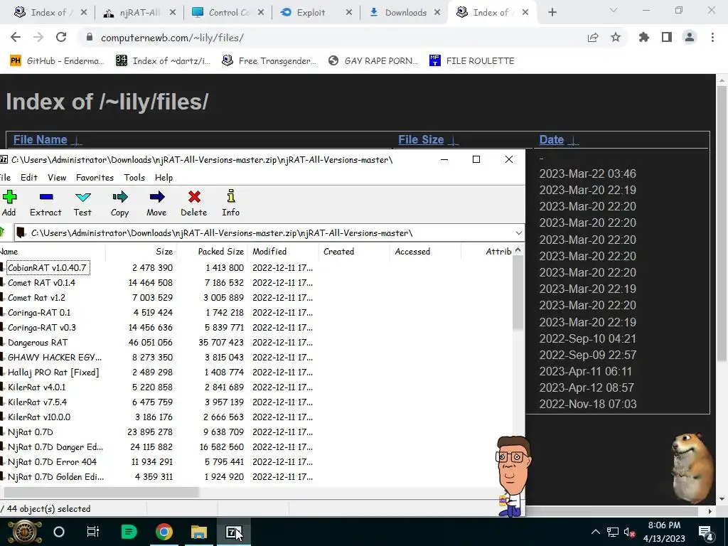
Task: Select the Comet RAT v0.1.4 folder
Action: pos(41,283)
